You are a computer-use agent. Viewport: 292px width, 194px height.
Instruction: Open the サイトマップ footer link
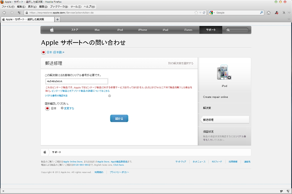pyautogui.click(x=181, y=162)
